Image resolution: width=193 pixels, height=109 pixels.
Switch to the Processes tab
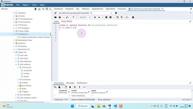pyautogui.click(x=122, y=9)
